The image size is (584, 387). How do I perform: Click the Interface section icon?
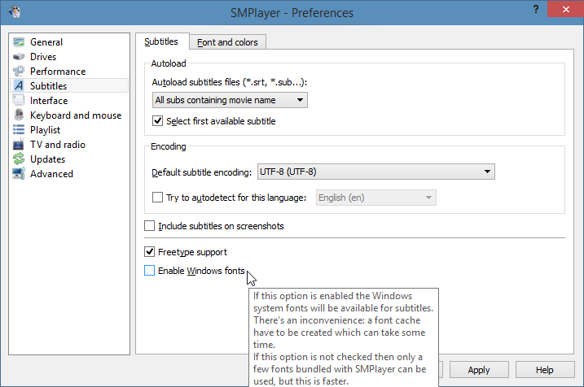coord(19,101)
